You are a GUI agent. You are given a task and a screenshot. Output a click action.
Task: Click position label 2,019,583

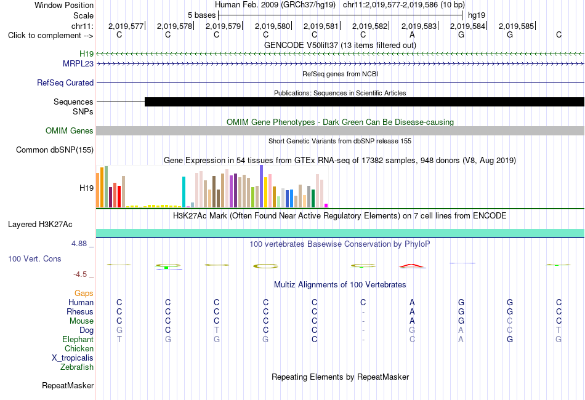tap(419, 26)
